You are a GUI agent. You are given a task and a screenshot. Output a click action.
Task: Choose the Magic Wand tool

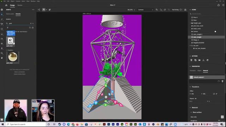click(2, 19)
